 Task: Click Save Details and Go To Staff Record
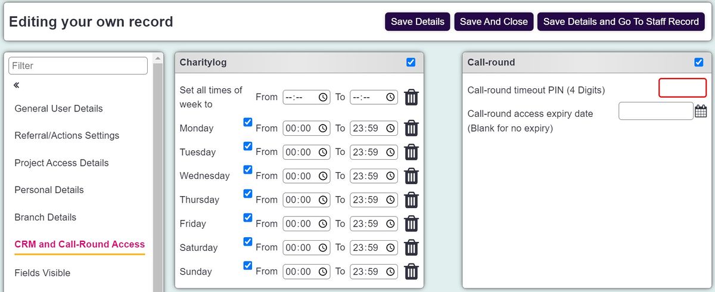click(621, 21)
